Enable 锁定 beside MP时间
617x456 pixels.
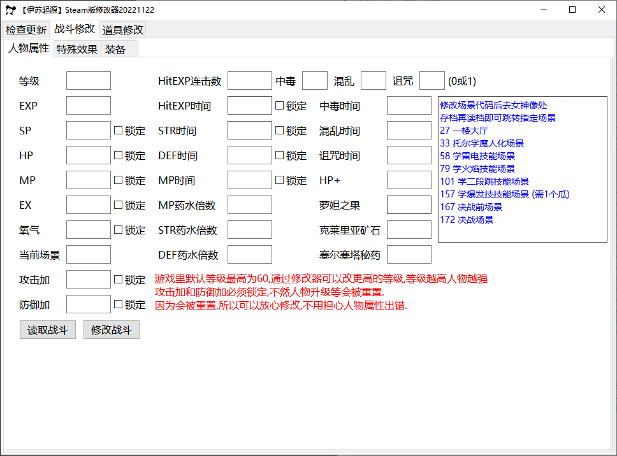280,180
